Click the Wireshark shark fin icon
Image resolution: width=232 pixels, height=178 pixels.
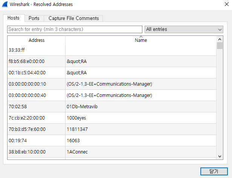point(5,4)
